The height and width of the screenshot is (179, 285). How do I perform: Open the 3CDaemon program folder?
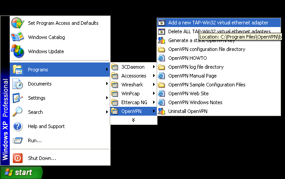tap(134, 67)
